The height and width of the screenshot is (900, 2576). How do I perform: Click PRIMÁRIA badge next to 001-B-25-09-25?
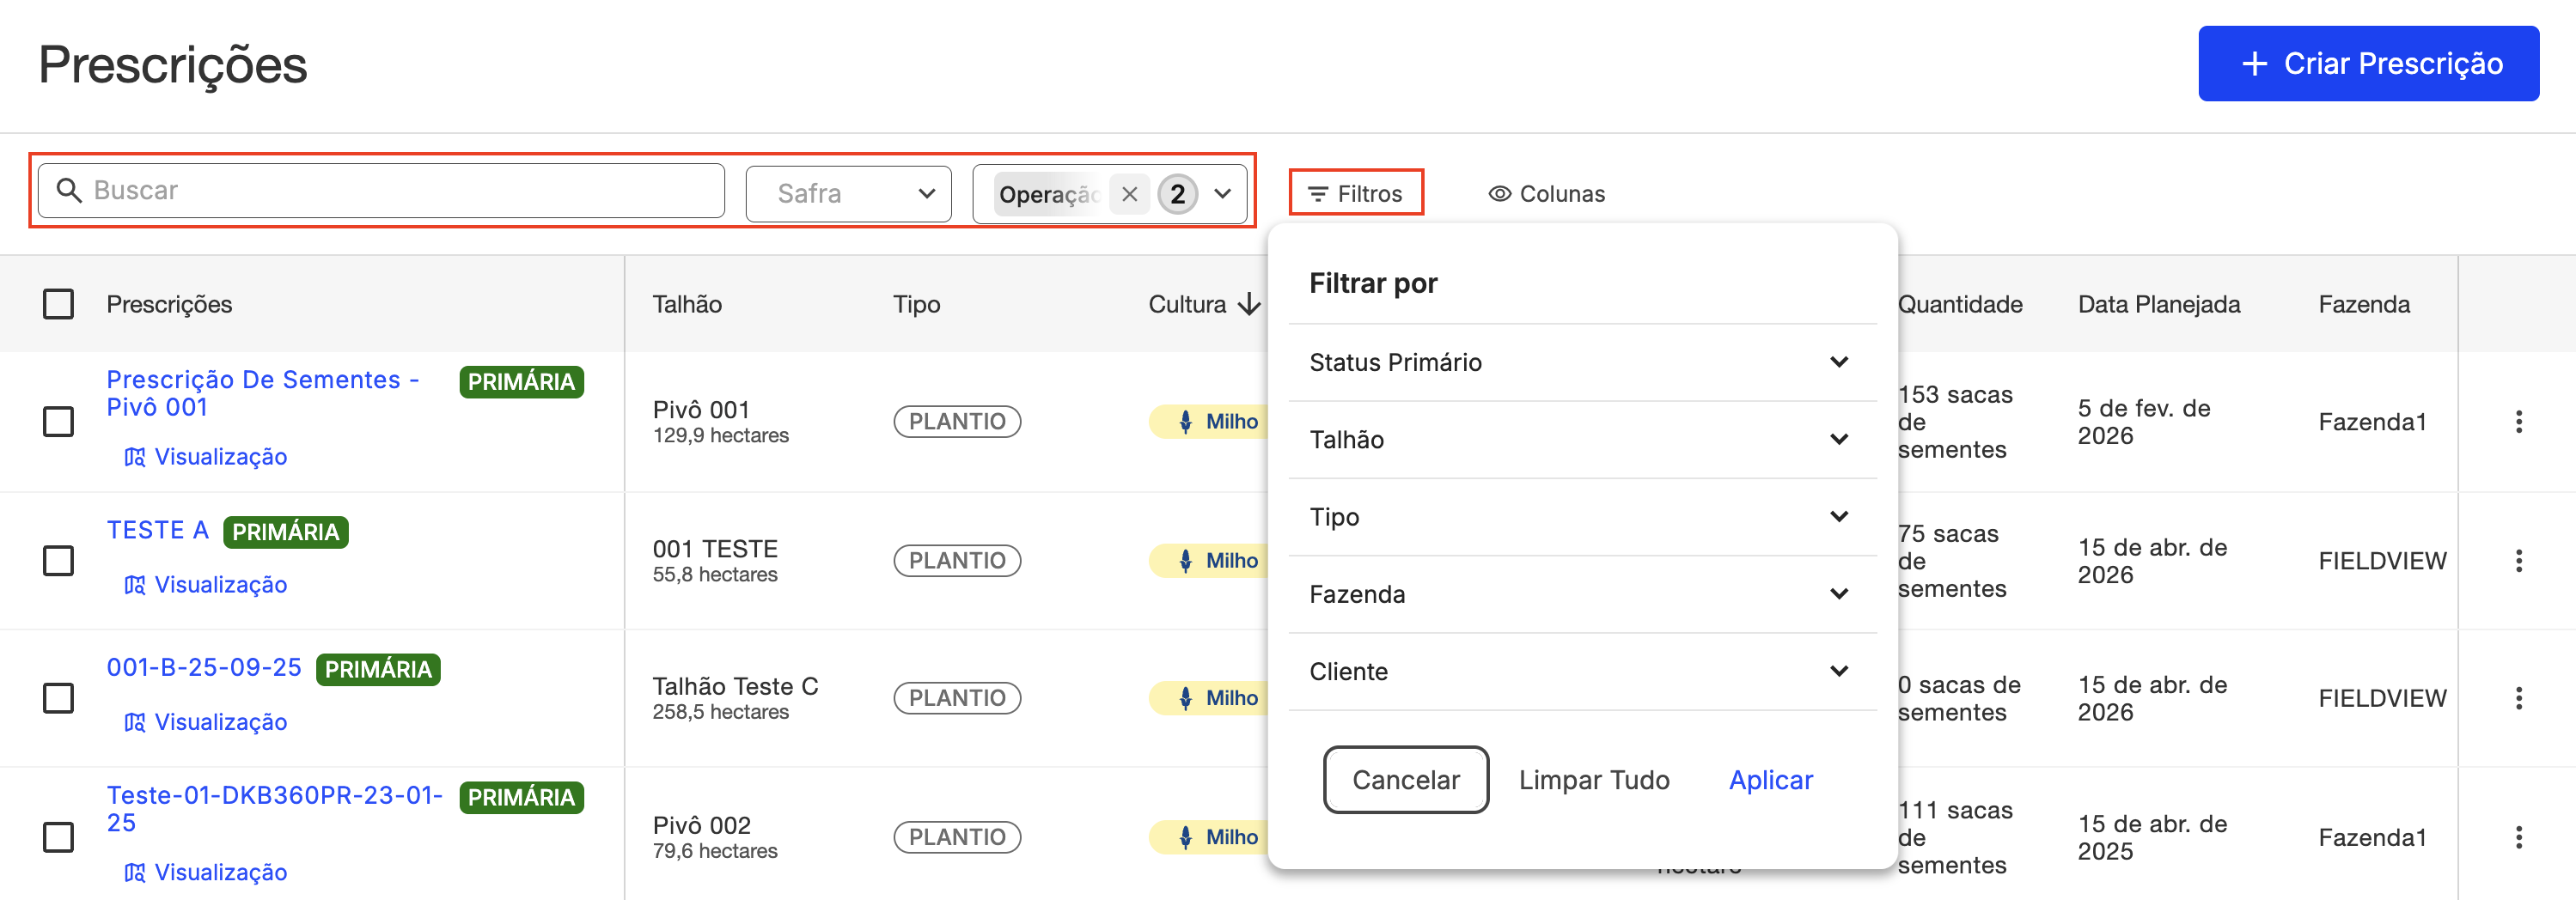click(378, 670)
